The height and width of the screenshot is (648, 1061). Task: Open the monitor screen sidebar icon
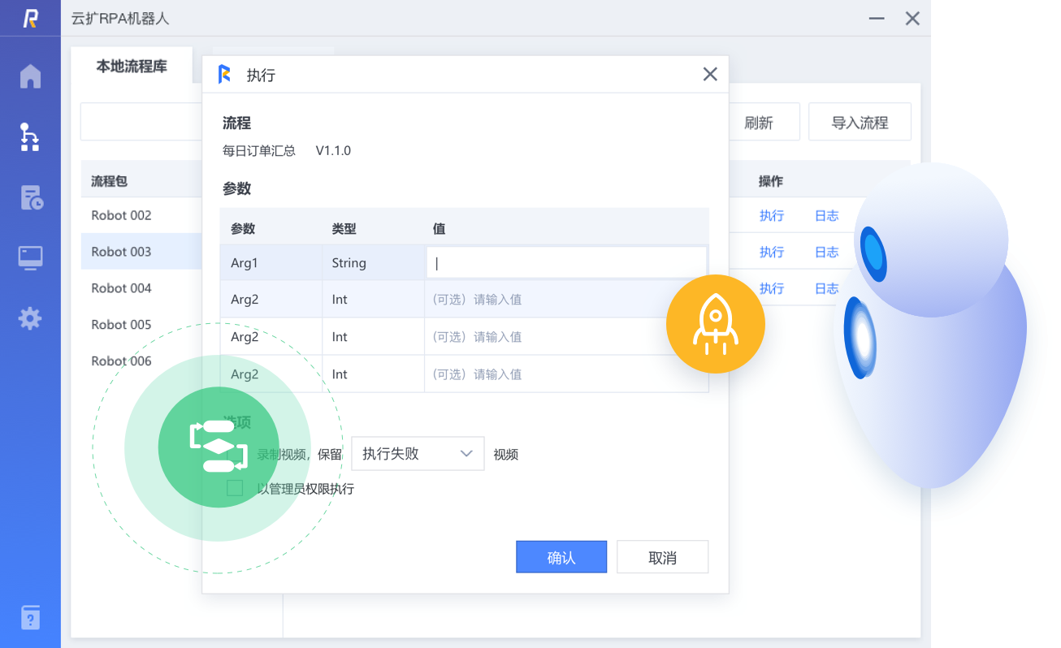[30, 258]
